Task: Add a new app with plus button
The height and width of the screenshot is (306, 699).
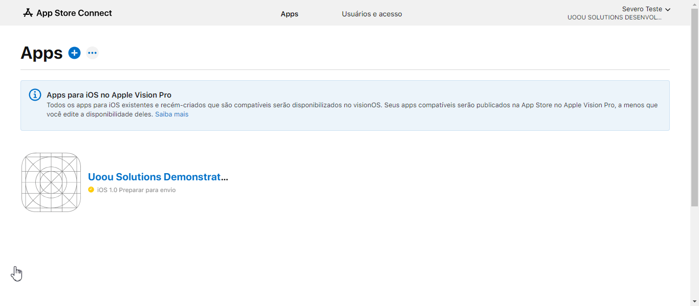Action: (75, 53)
